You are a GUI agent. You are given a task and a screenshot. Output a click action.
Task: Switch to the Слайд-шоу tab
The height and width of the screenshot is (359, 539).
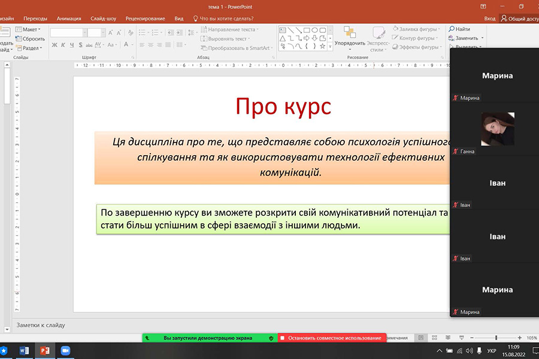click(103, 19)
